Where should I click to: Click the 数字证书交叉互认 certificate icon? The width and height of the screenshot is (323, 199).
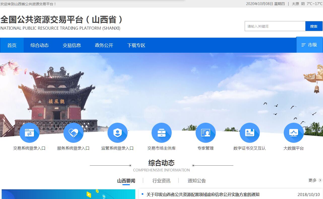point(249,133)
